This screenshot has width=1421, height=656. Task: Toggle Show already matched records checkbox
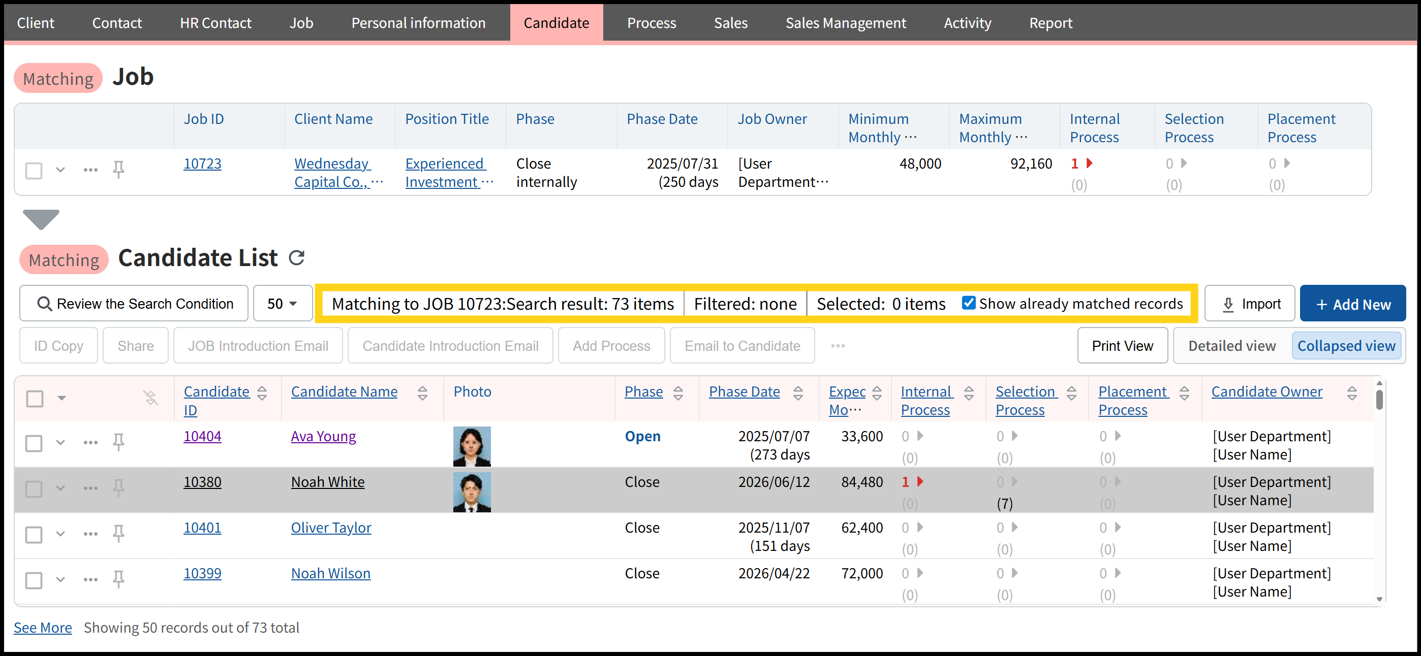[968, 303]
